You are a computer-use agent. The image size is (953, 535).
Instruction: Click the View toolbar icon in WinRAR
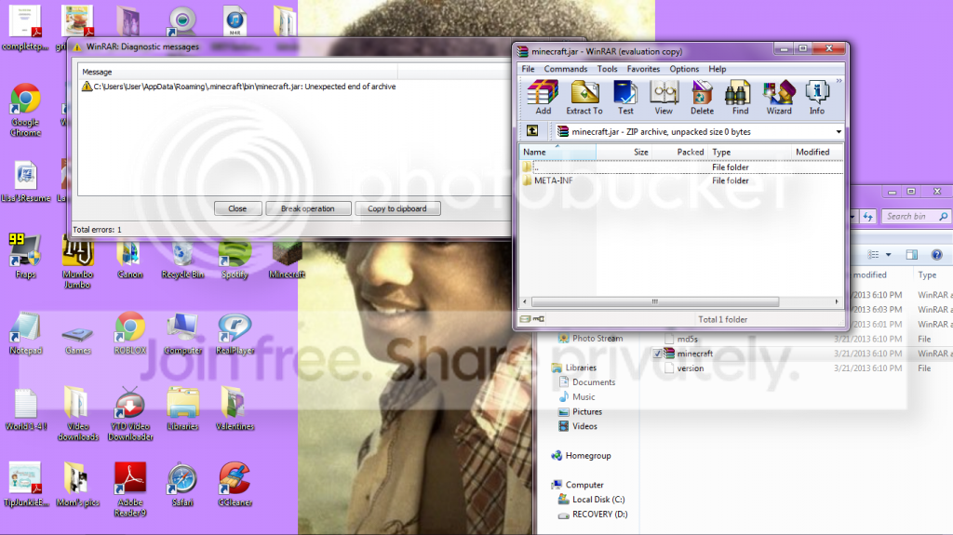pyautogui.click(x=664, y=97)
